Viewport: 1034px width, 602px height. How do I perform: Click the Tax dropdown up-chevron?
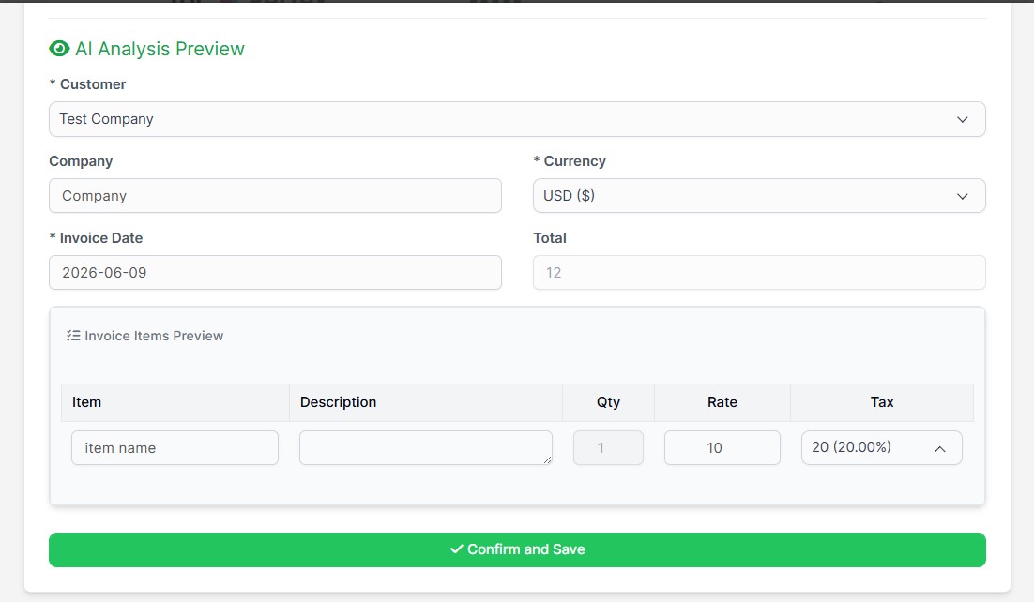coord(939,448)
